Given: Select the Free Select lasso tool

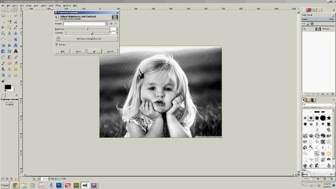Looking at the screenshot, I should (16, 15).
